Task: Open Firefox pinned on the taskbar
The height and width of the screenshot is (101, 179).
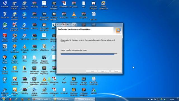Action: click(22, 99)
